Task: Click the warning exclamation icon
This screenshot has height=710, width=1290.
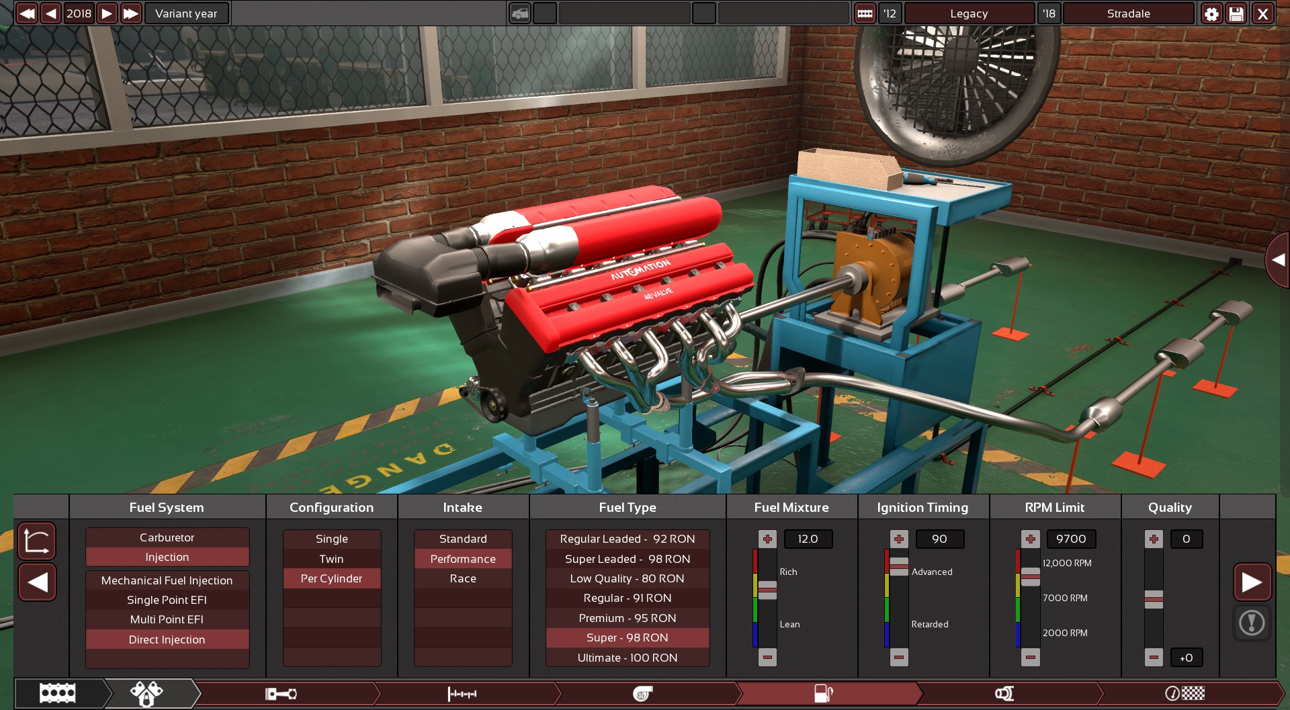Action: [x=1251, y=623]
